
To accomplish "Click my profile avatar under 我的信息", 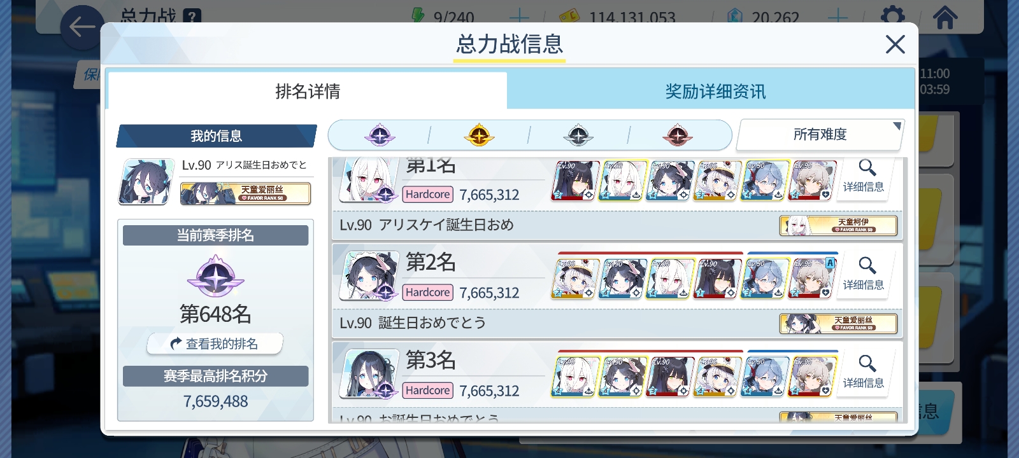I will click(x=146, y=182).
